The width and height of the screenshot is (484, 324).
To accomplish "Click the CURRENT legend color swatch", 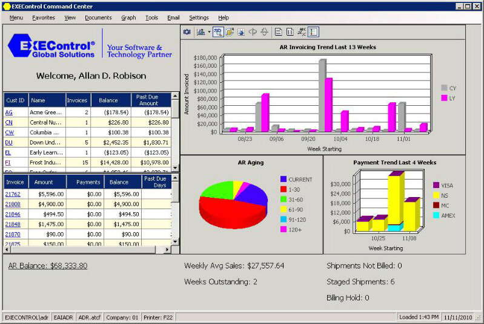I will pyautogui.click(x=283, y=180).
